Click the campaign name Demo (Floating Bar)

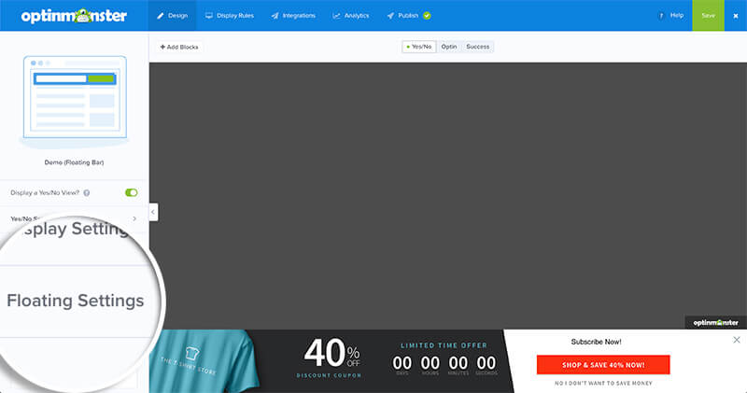click(x=74, y=162)
